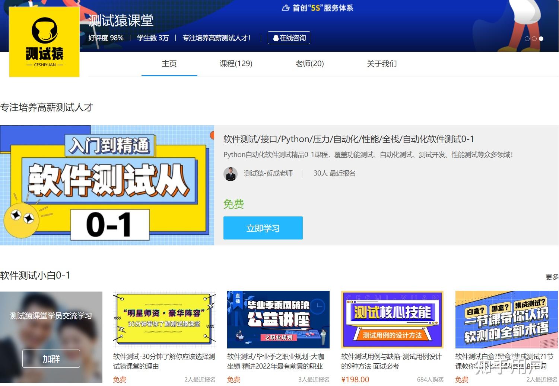Click the ¥198.00 course price
The image size is (559, 386).
coord(355,380)
